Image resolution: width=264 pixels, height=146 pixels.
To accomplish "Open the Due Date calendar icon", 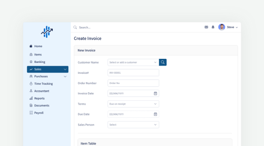I will tap(156, 114).
